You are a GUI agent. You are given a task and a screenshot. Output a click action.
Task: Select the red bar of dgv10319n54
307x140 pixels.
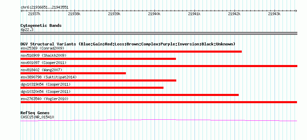[92, 88]
